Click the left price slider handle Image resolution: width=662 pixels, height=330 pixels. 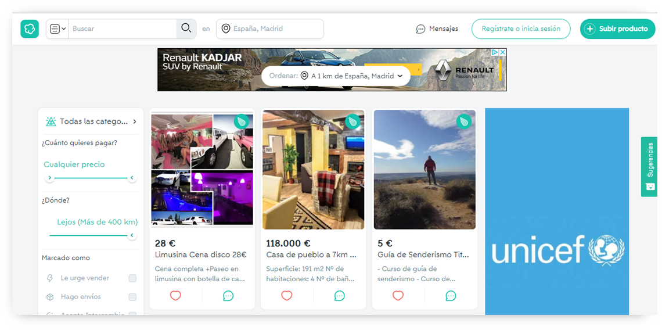pos(50,178)
